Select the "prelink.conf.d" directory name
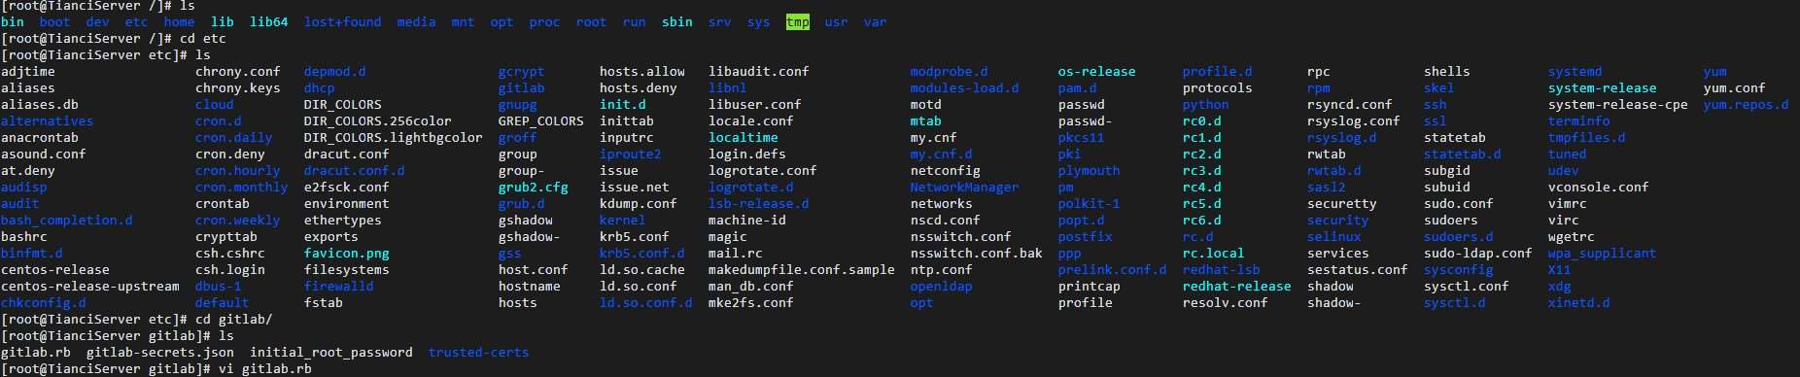Screen dimensions: 1800x377 pyautogui.click(x=1113, y=270)
